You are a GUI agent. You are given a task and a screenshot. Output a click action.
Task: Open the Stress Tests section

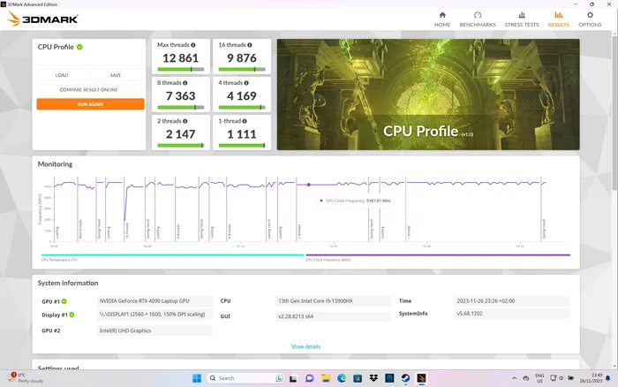(x=522, y=19)
